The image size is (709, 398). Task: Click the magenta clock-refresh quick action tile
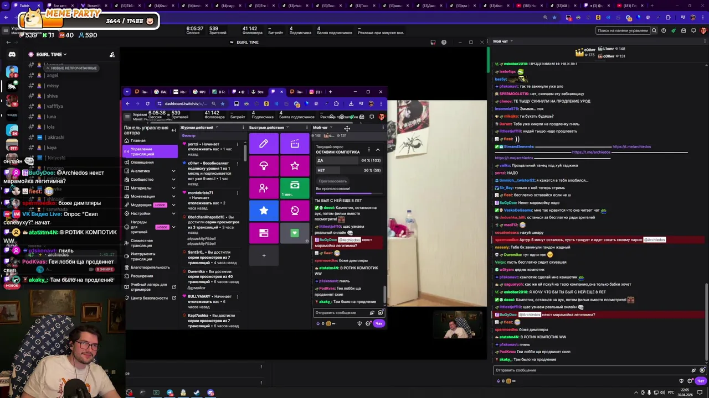tap(295, 210)
